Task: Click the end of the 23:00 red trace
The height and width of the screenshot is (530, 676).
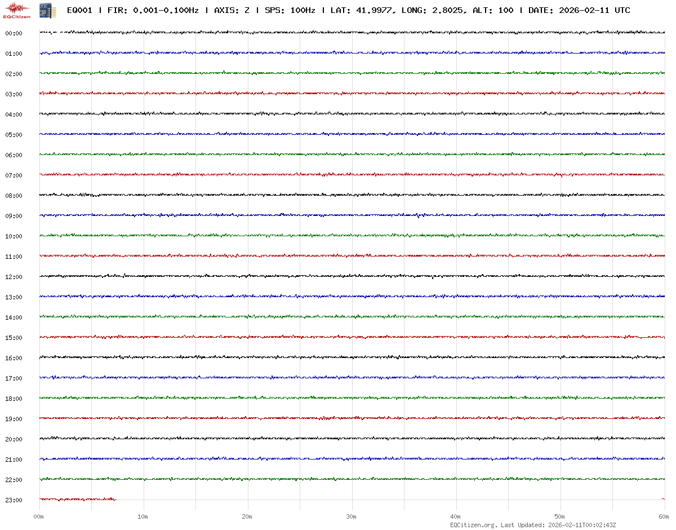Action: coord(115,500)
